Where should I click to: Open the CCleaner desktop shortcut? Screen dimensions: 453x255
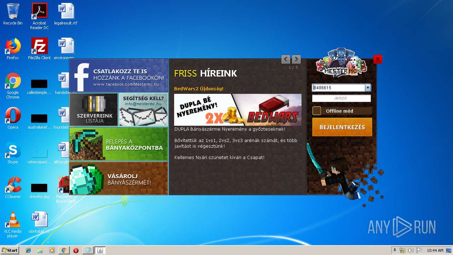coord(13,188)
